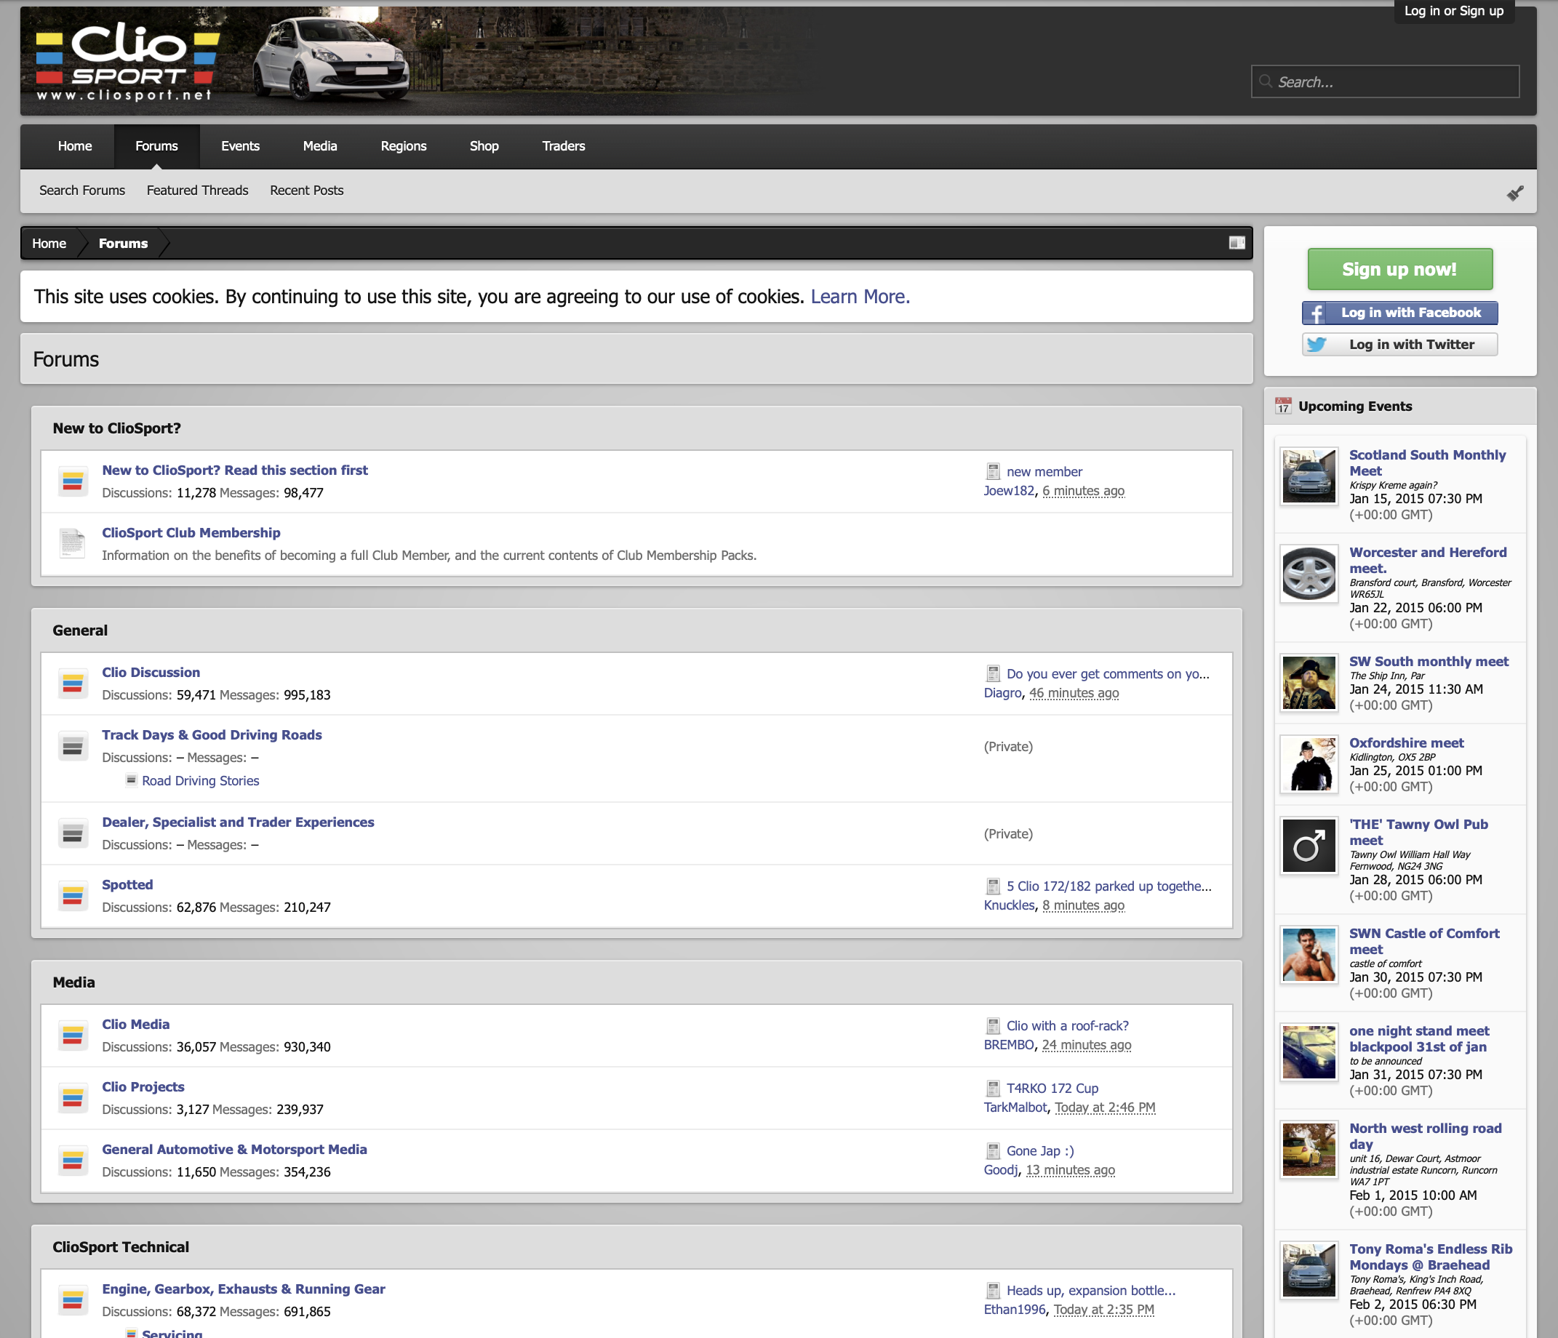Open the Regions menu item

click(403, 146)
